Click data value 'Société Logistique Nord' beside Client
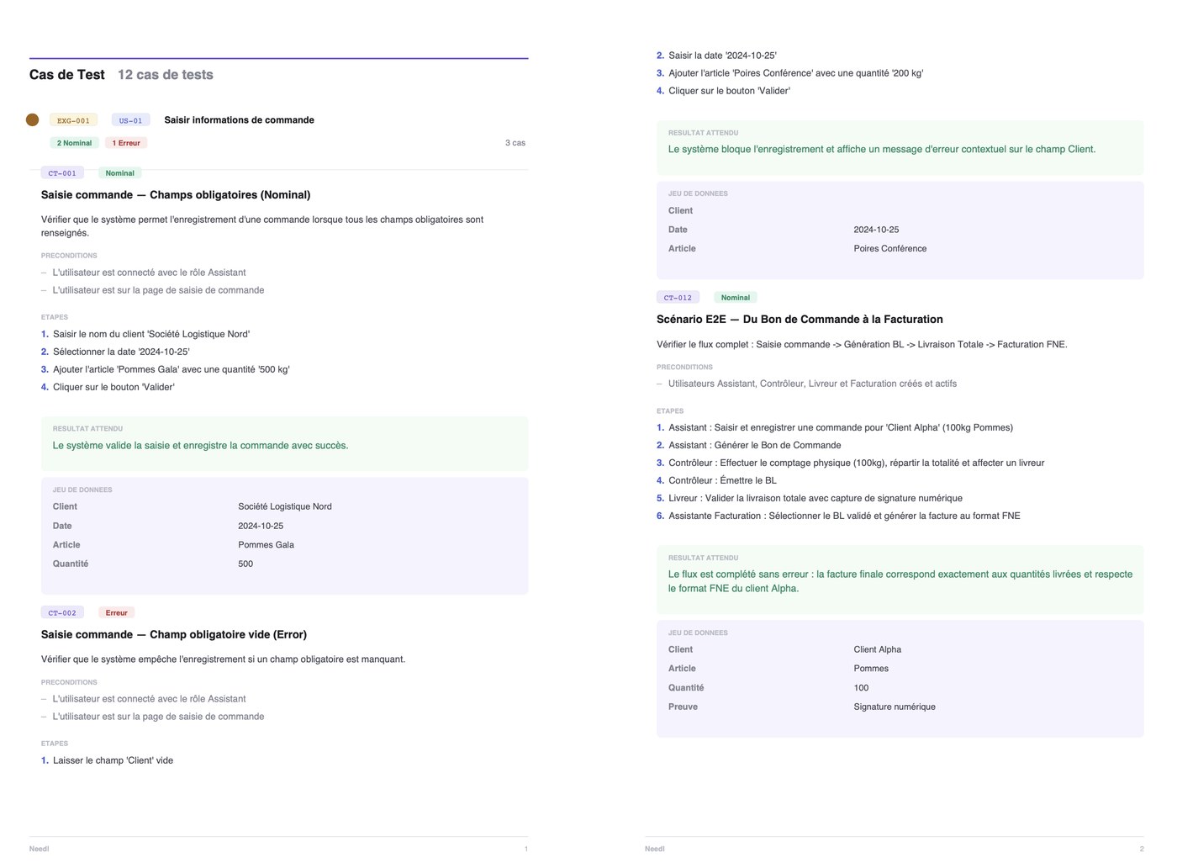Screen dimensions: 1177x863 point(285,506)
